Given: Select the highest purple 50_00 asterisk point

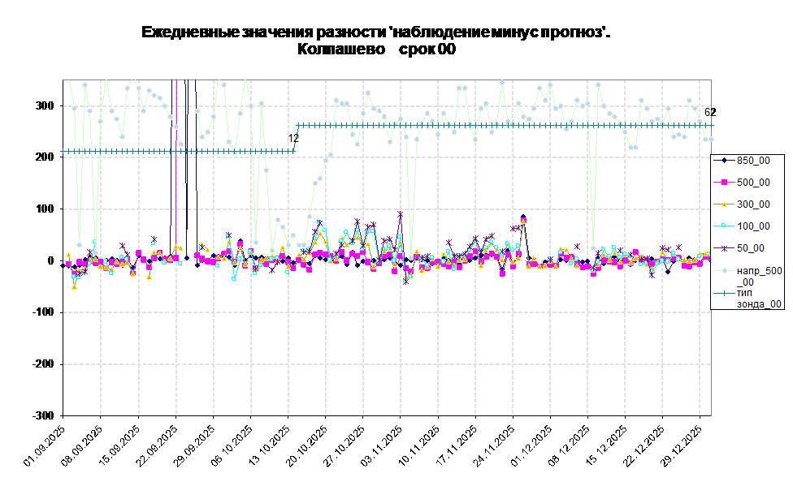Looking at the screenshot, I should 400,214.
